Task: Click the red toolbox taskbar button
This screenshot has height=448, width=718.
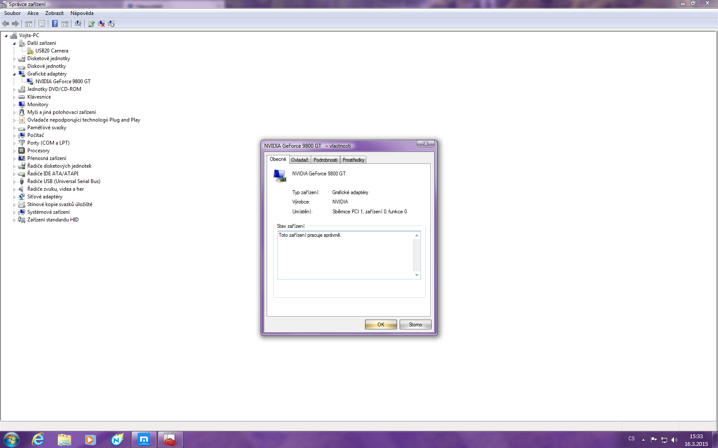Action: coord(170,439)
